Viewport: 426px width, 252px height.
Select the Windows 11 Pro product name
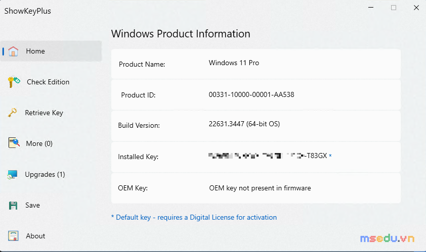(x=234, y=63)
